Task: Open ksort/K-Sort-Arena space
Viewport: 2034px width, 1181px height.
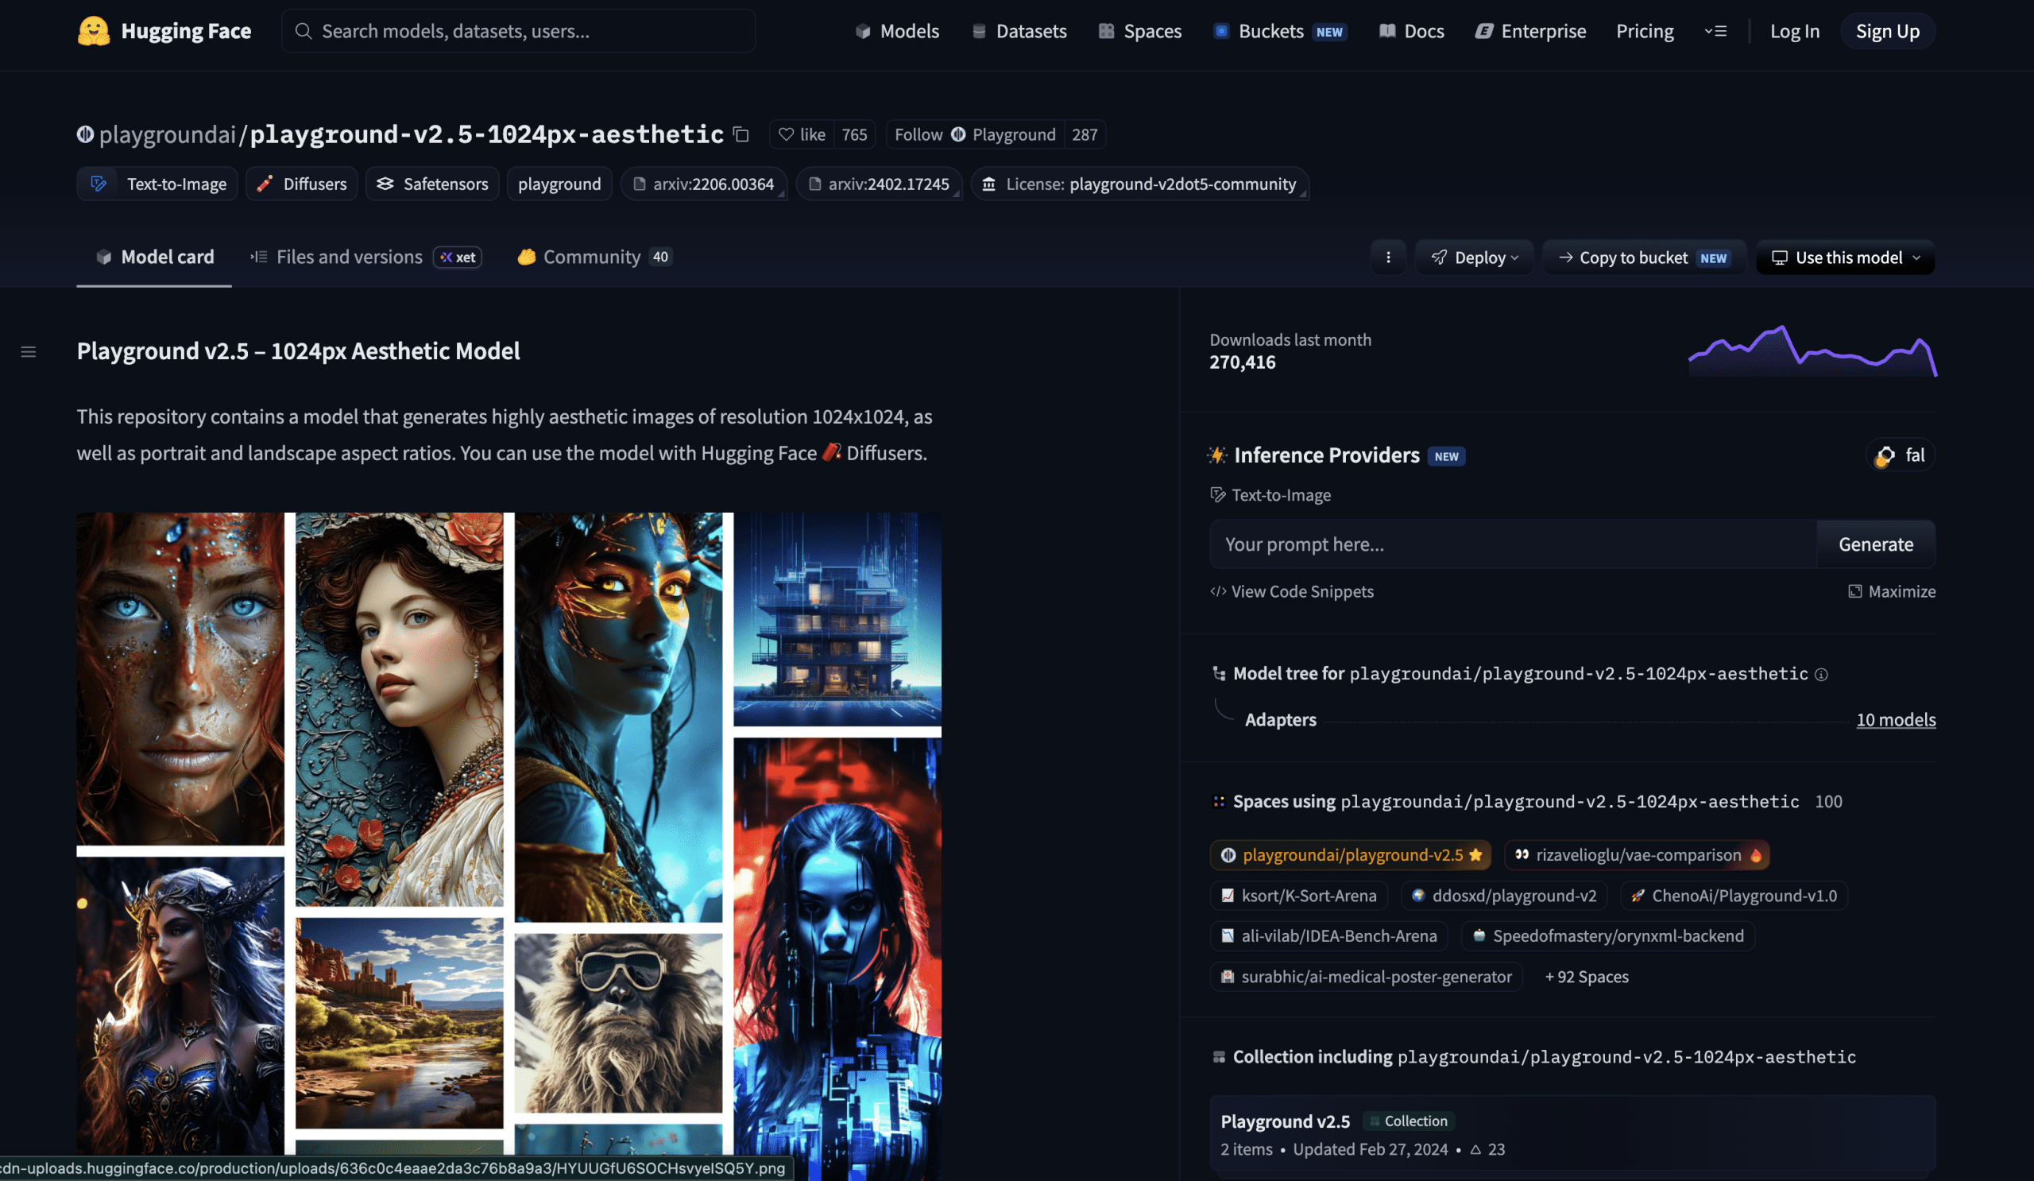Action: [x=1299, y=895]
